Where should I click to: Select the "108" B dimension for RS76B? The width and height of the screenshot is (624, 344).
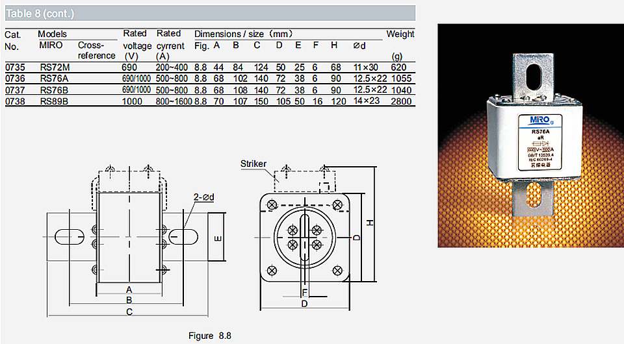click(x=240, y=90)
